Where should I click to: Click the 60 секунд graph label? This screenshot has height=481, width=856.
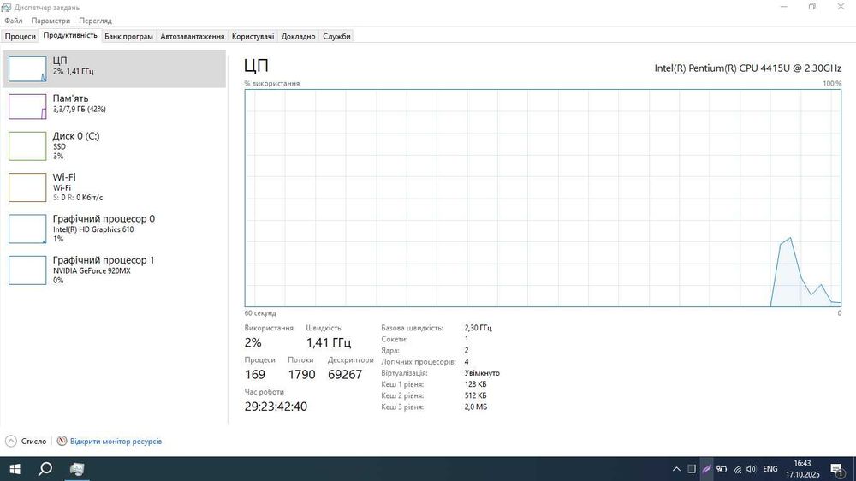click(x=260, y=313)
